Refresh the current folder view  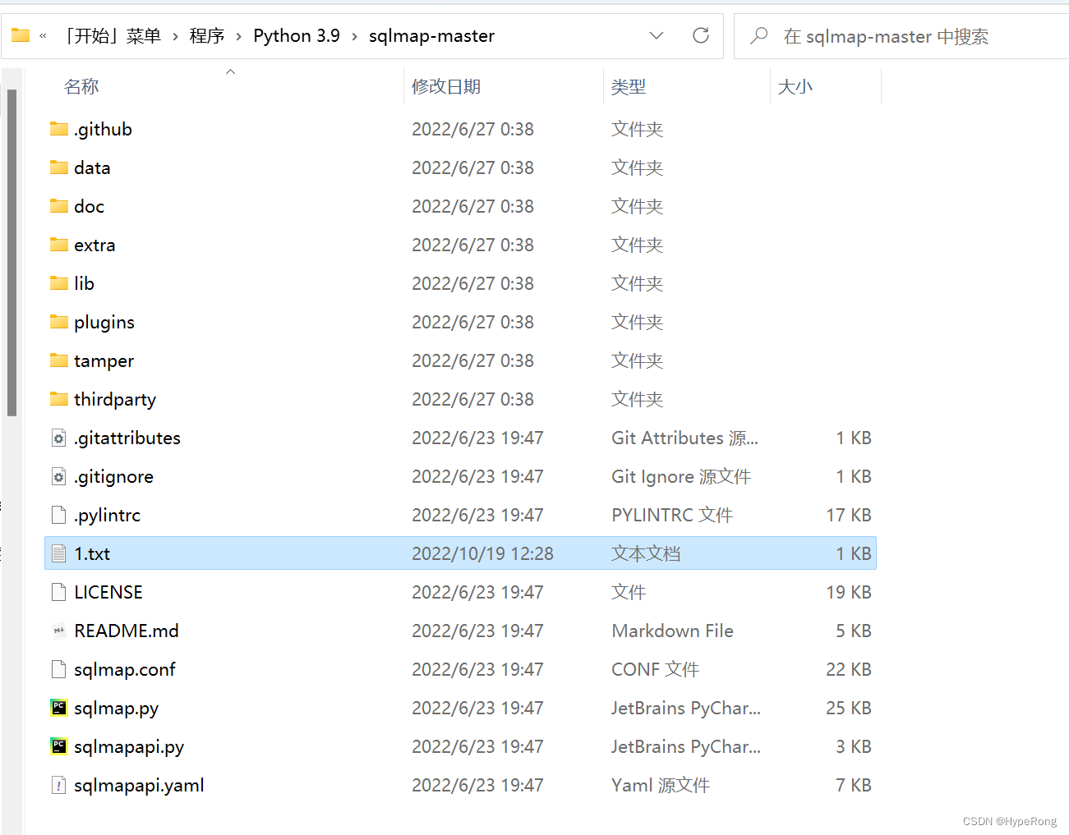pos(701,35)
